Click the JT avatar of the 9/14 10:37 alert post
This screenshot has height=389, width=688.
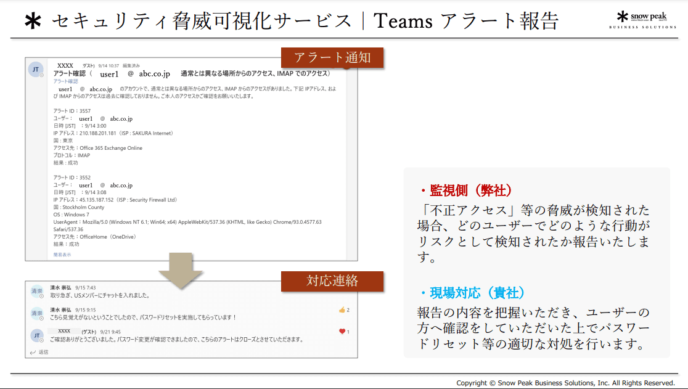(x=36, y=69)
